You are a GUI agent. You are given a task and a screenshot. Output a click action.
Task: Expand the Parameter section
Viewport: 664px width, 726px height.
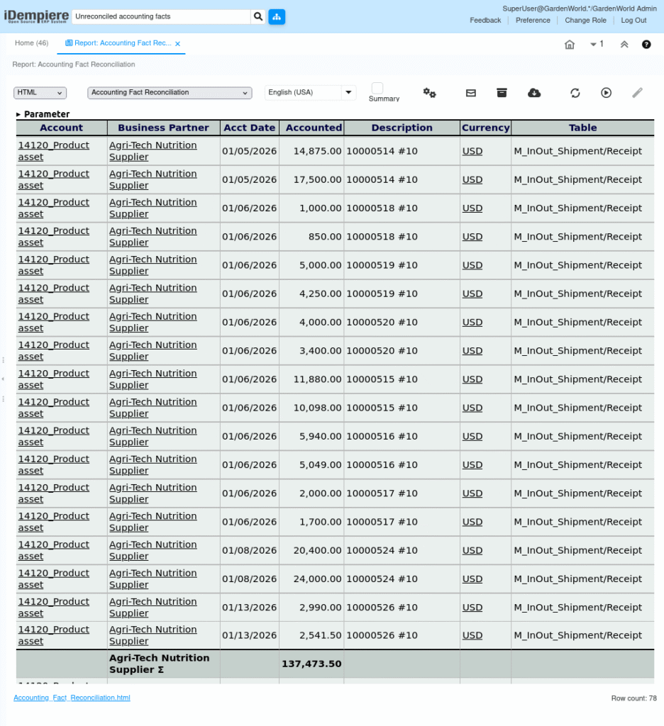[43, 114]
